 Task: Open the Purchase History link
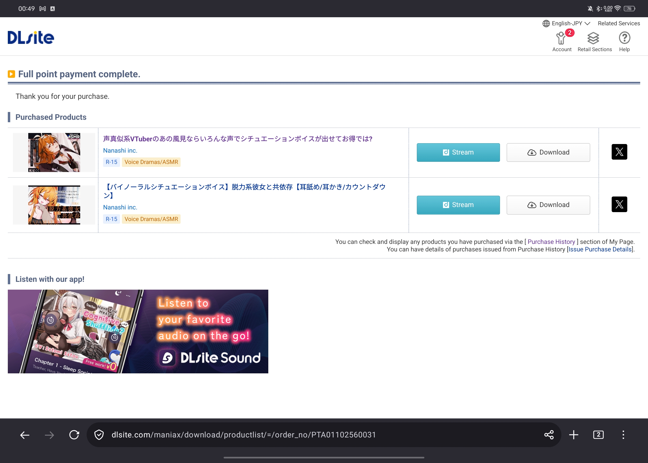(x=551, y=242)
